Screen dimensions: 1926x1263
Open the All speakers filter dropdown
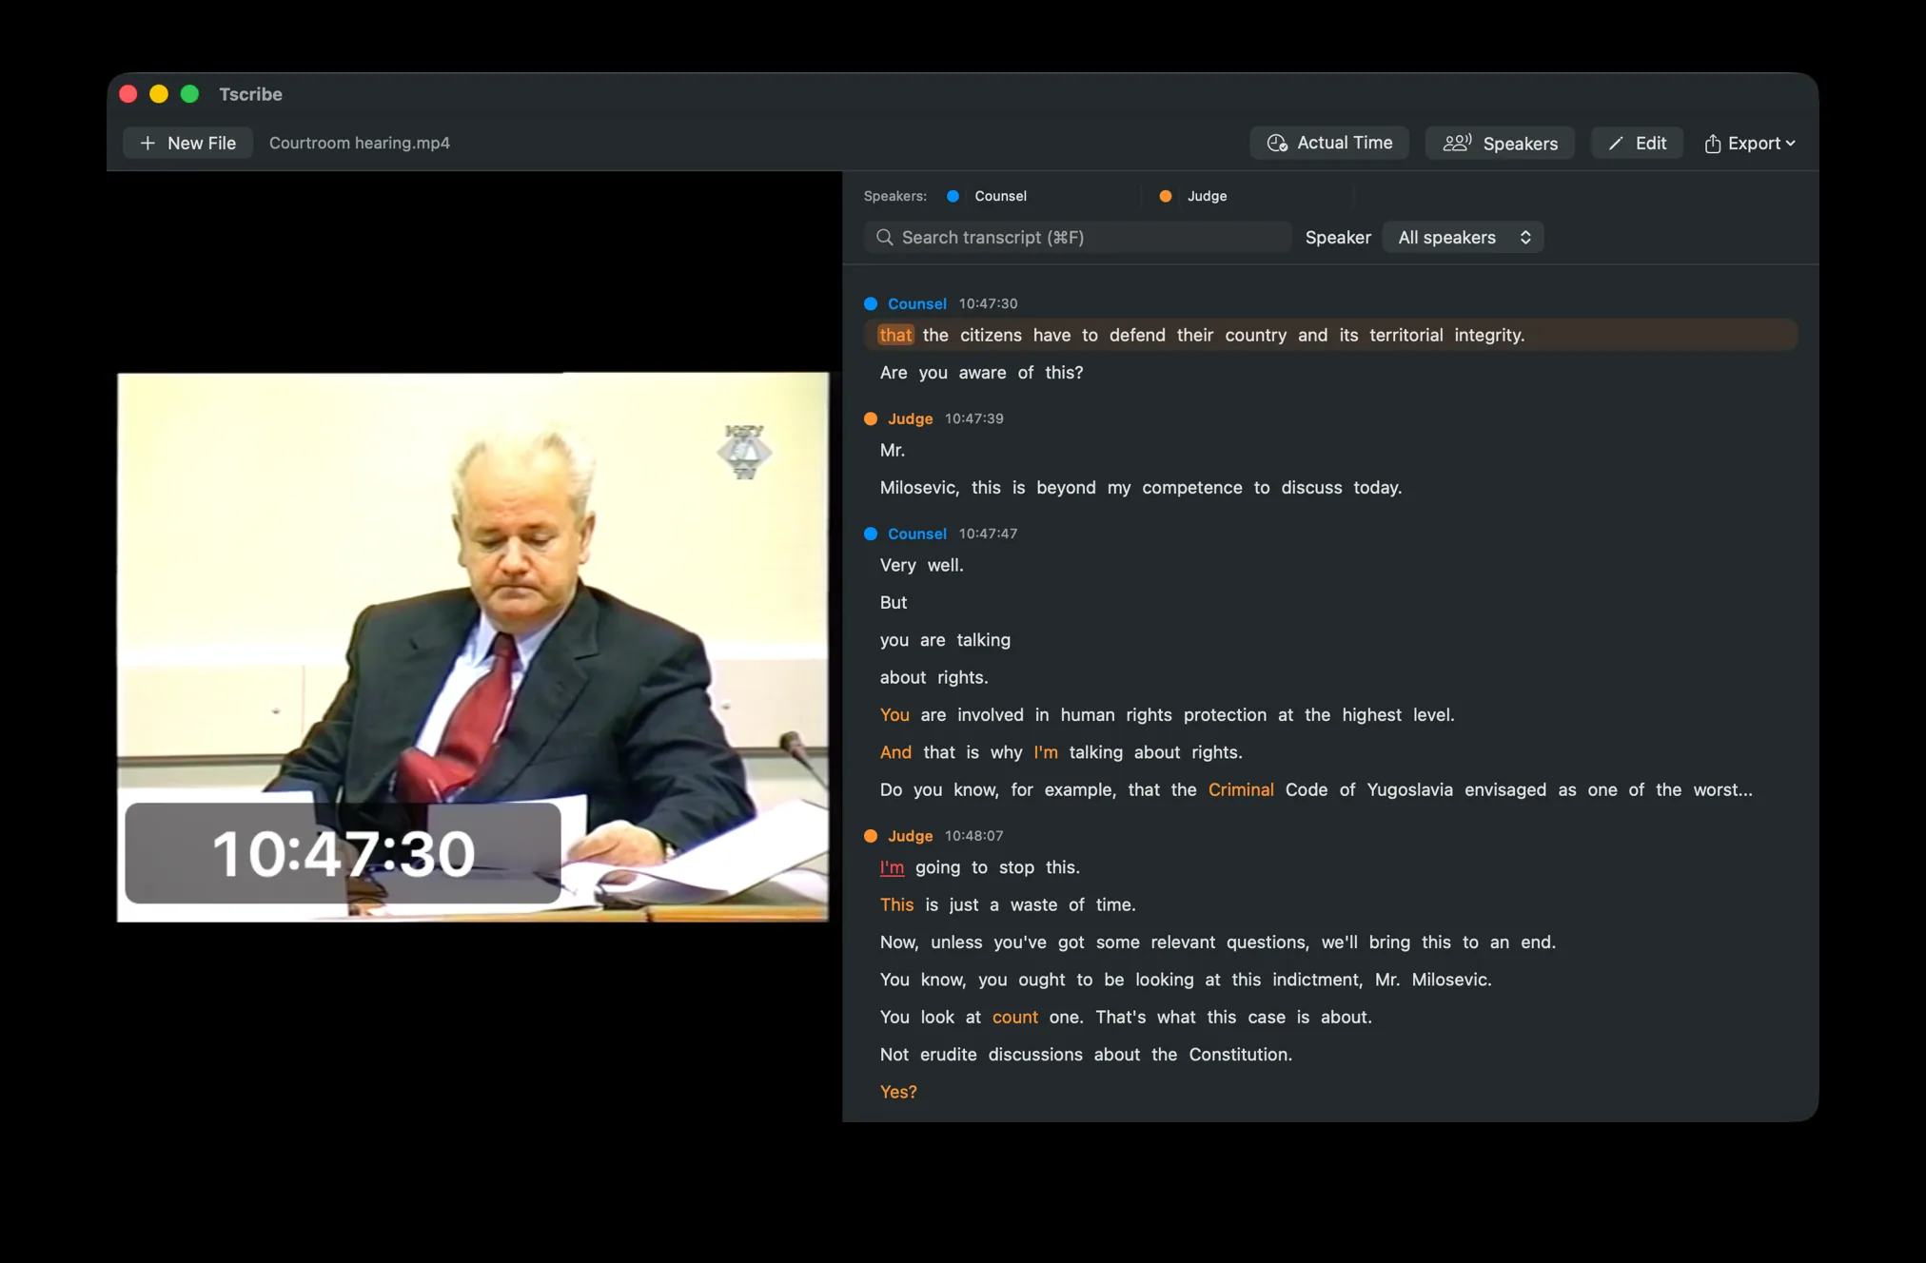coord(1463,237)
